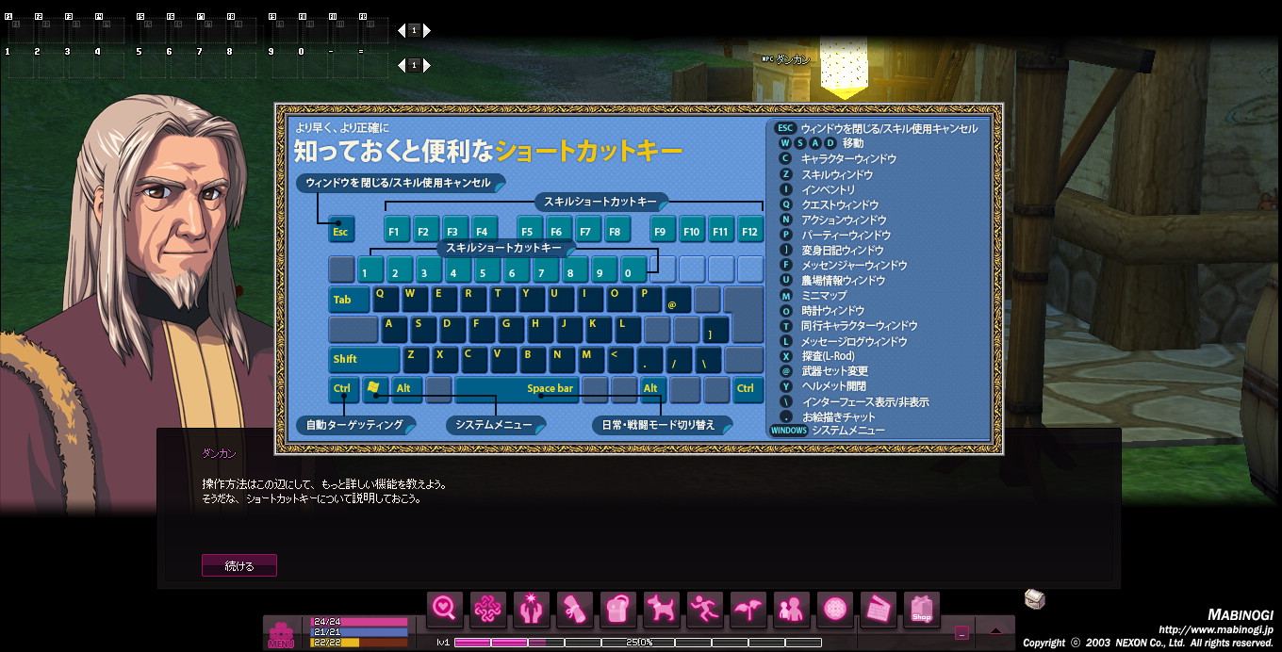
Task: Click the blue MP bar showing 21/21
Action: coord(359,631)
